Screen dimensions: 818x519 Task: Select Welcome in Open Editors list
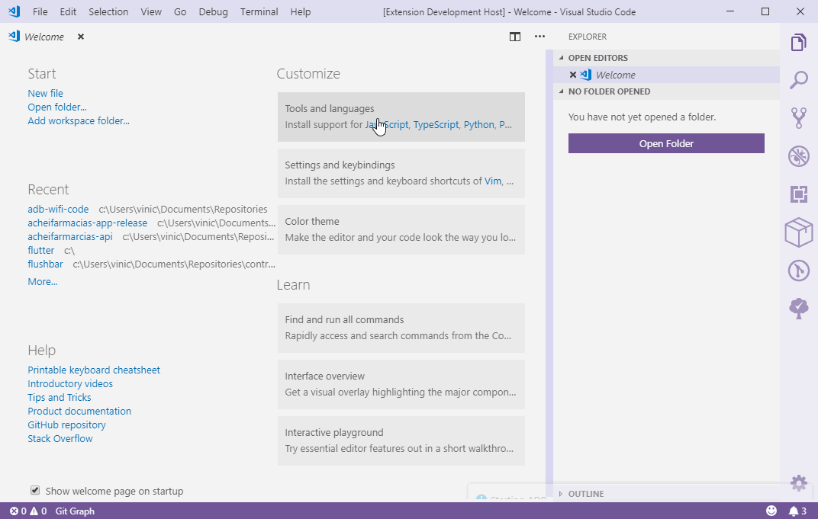tap(667, 75)
